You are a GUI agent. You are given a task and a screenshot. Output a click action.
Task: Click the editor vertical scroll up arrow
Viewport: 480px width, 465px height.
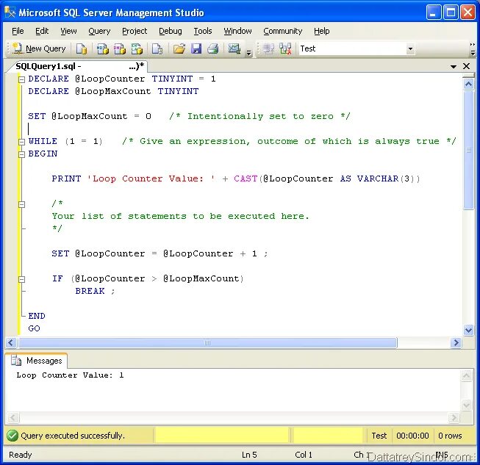(468, 84)
